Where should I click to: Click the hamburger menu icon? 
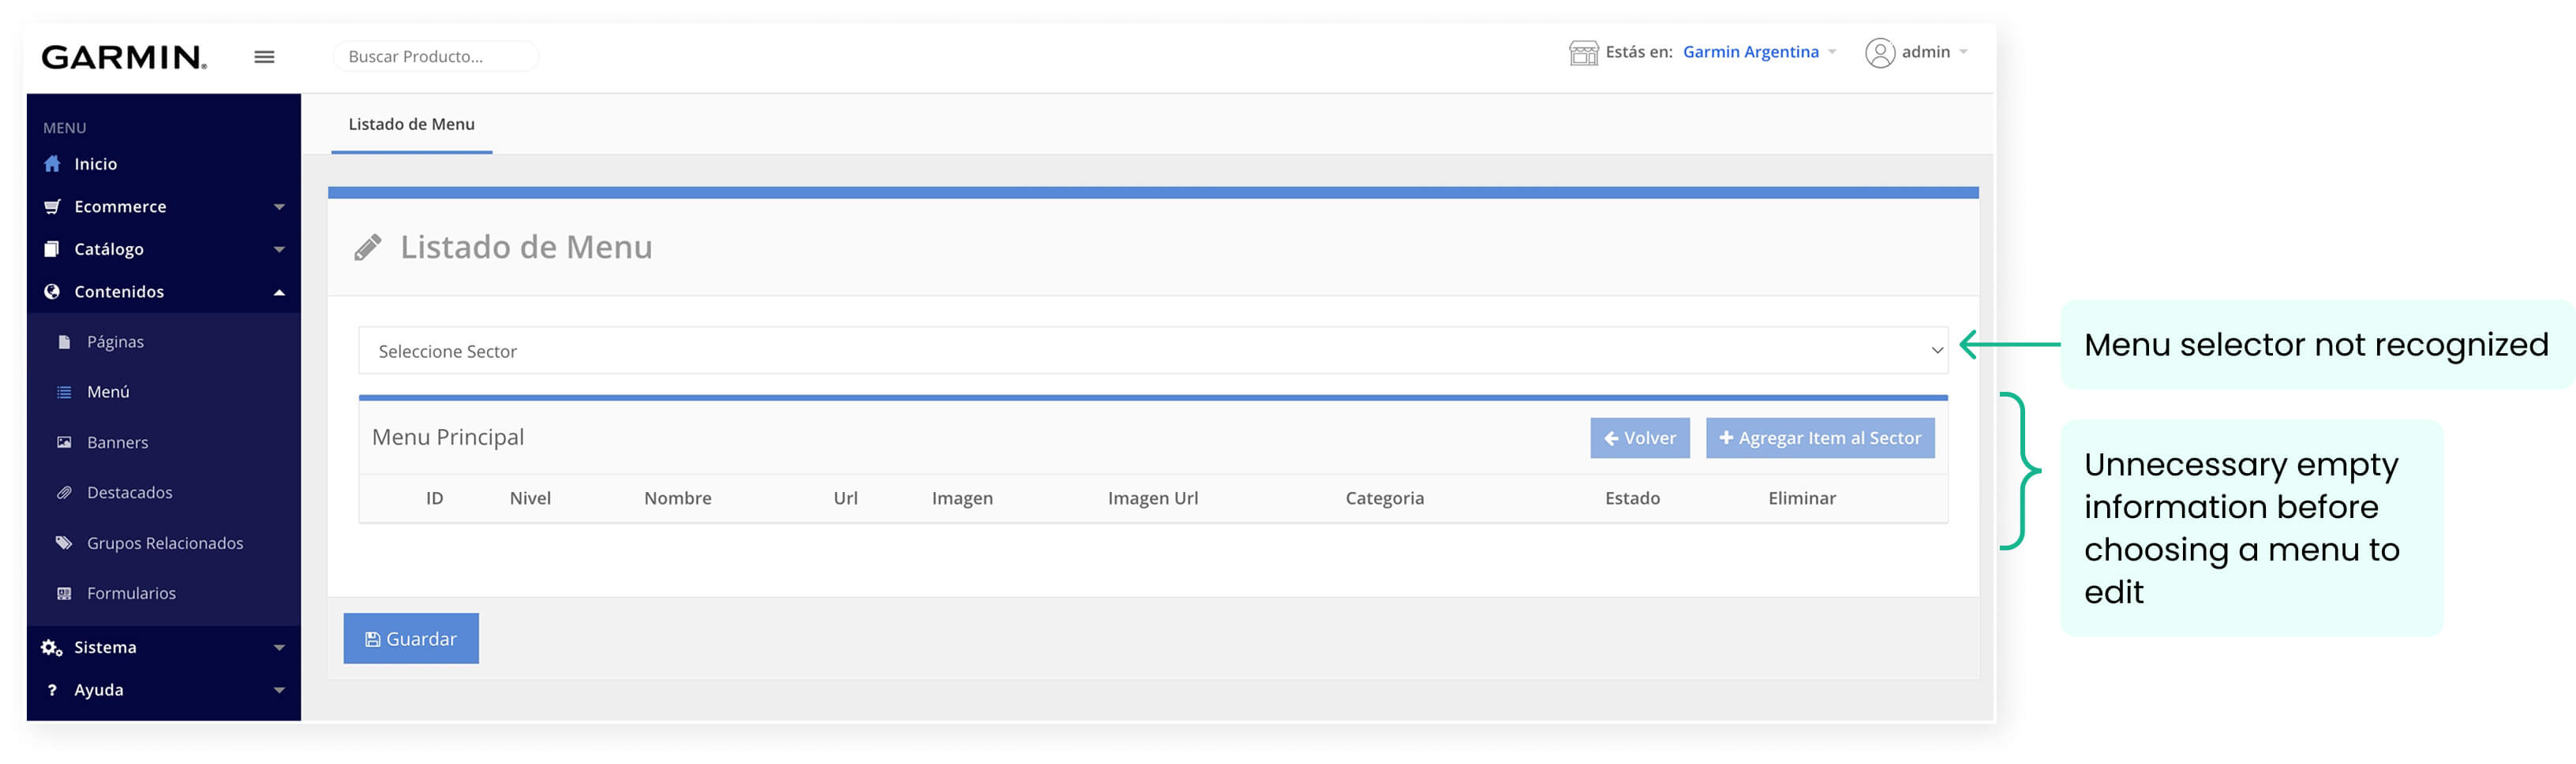[x=264, y=57]
